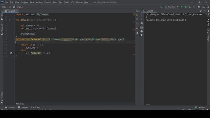Open the Help menu

coord(86,2)
